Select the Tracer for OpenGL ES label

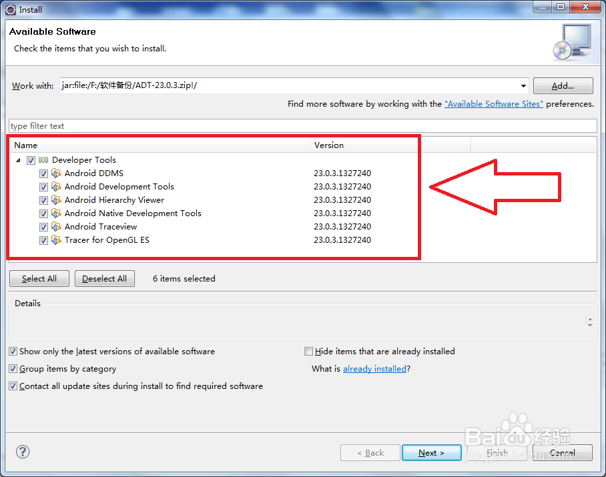click(107, 240)
